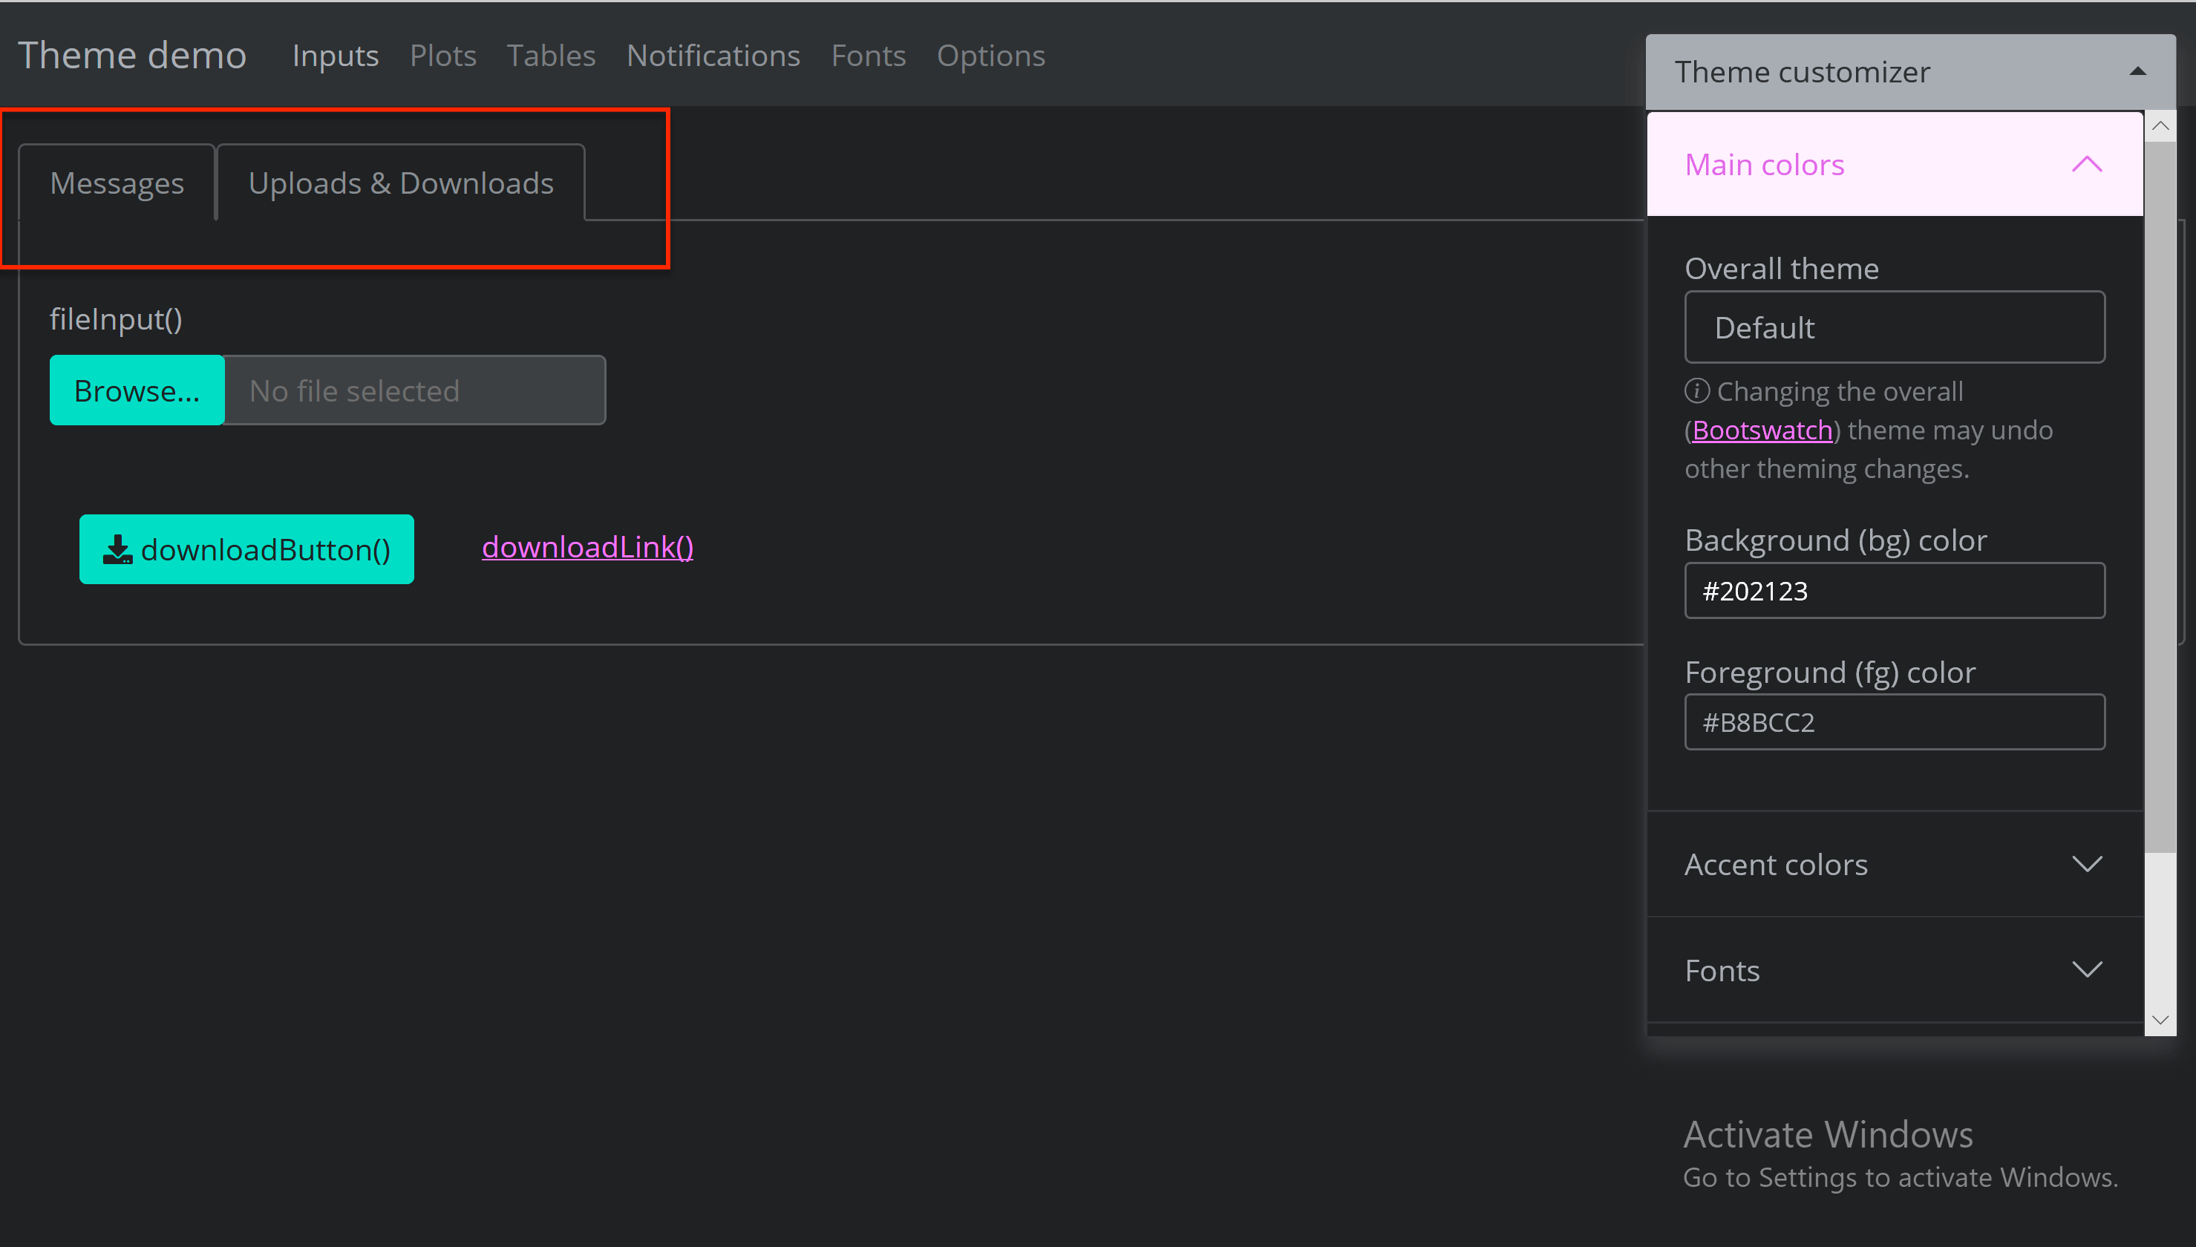2196x1247 pixels.
Task: Click the download icon on downloadButton()
Action: (118, 549)
